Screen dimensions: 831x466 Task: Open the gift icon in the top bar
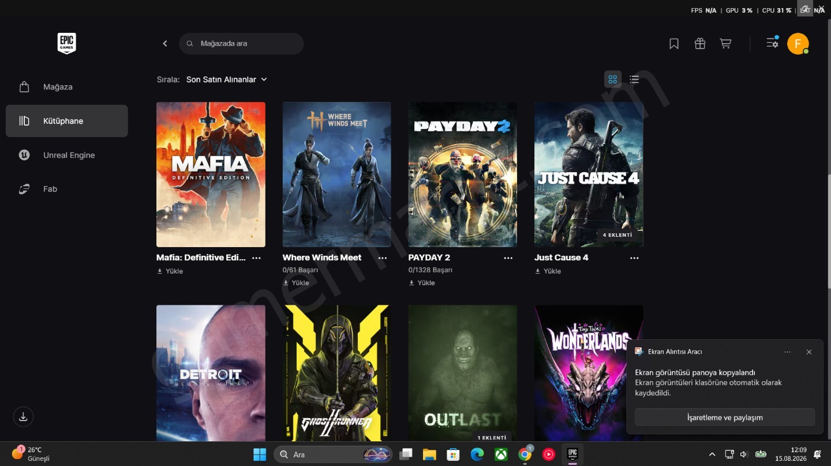click(700, 43)
